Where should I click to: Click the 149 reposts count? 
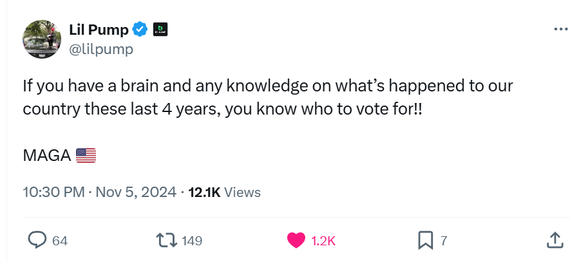[x=192, y=241]
